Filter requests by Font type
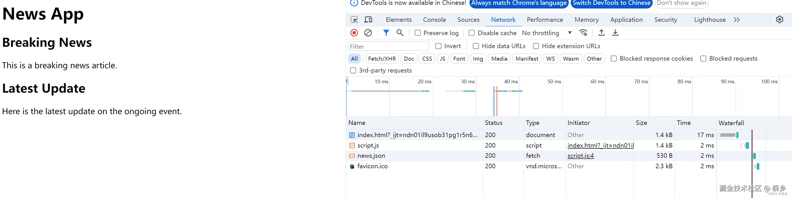 [459, 59]
